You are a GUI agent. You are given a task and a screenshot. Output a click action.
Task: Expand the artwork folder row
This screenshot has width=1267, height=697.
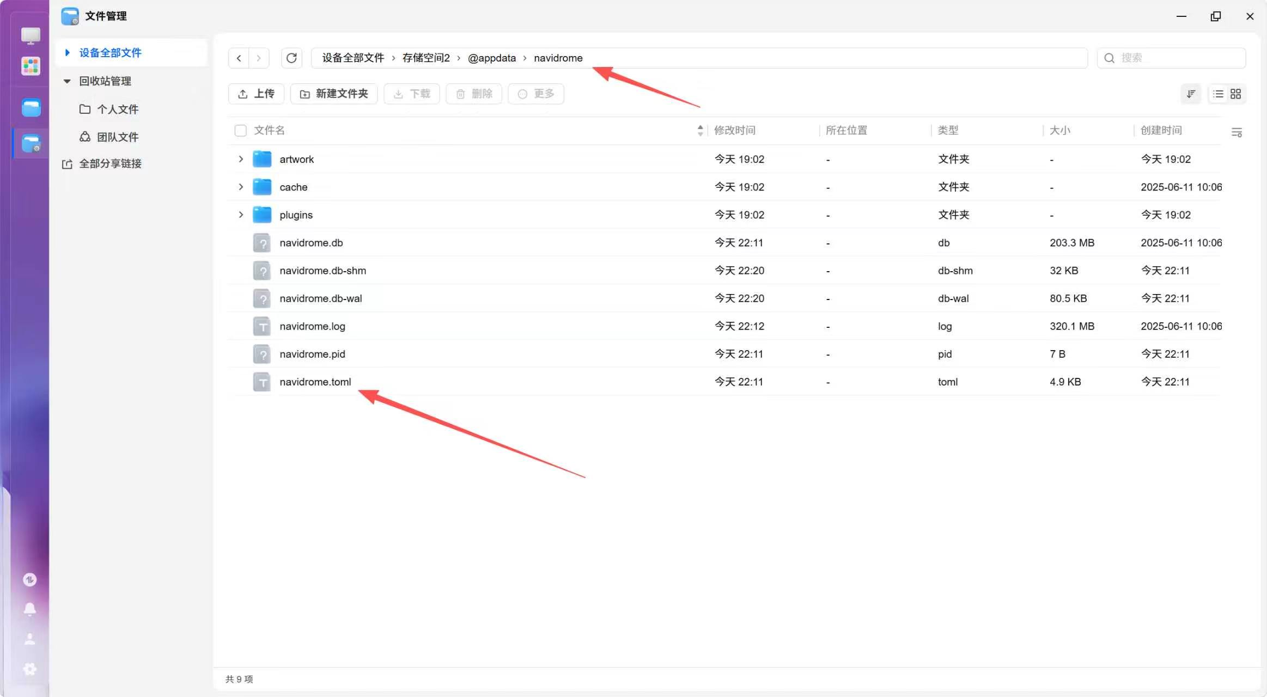(241, 159)
